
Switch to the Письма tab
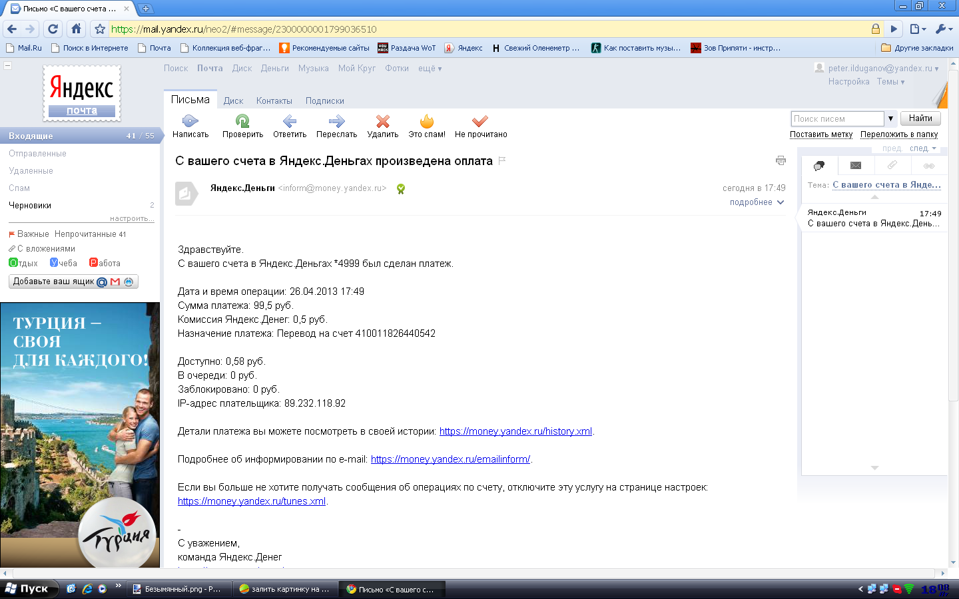190,100
